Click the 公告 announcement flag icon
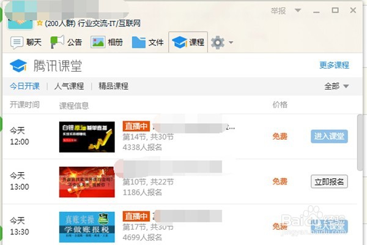Screen dimensions: 367x245 (57, 42)
